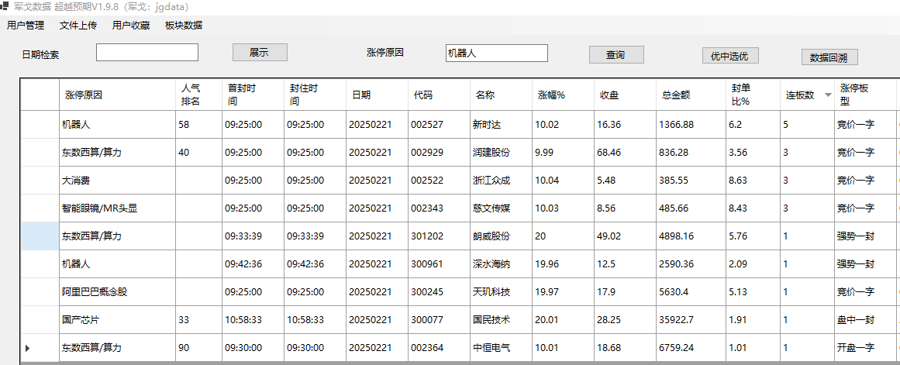900x365 pixels.
Task: Click the 代码 column header
Action: coord(439,95)
